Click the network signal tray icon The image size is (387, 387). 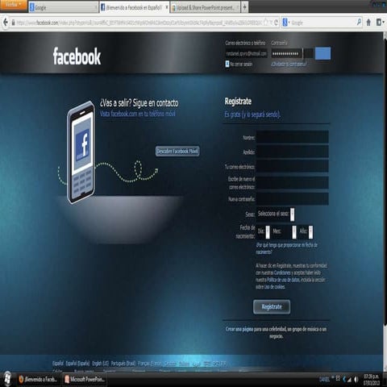349,380
